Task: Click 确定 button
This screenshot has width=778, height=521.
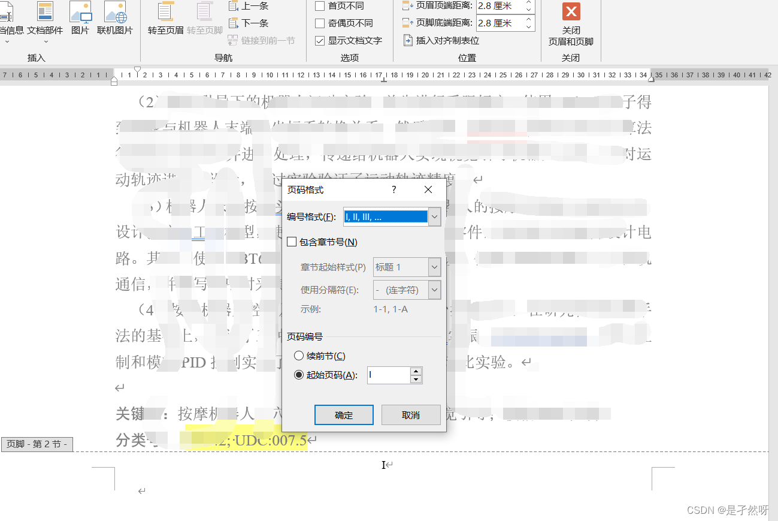Action: click(344, 415)
